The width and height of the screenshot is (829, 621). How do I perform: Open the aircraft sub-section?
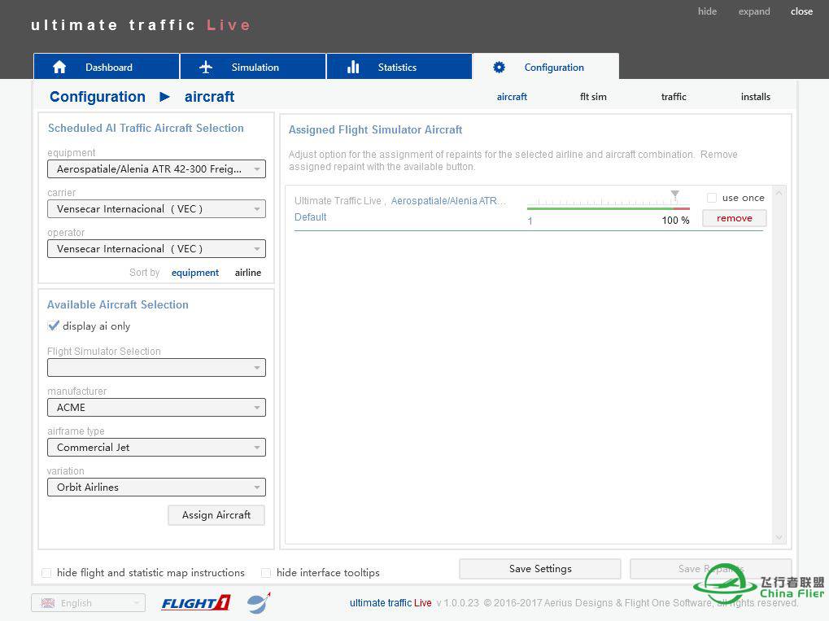point(512,97)
